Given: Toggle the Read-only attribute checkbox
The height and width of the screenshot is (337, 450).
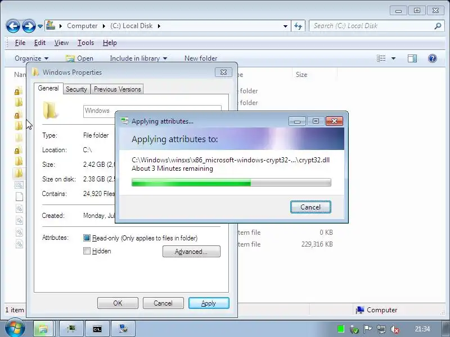Looking at the screenshot, I should 87,238.
